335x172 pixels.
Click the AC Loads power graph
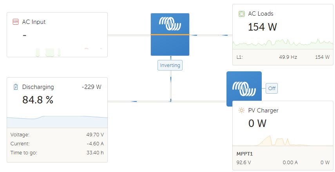coord(282,42)
